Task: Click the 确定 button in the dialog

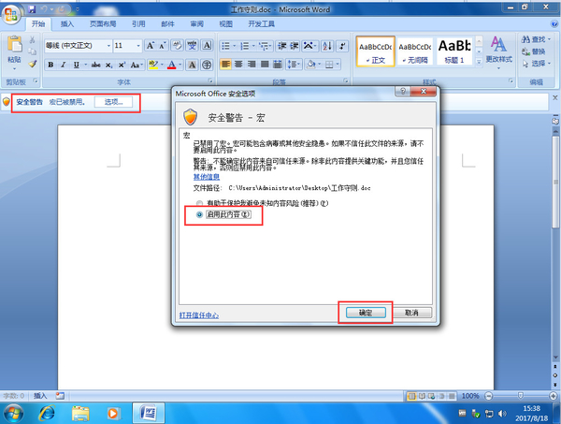Action: (x=365, y=312)
